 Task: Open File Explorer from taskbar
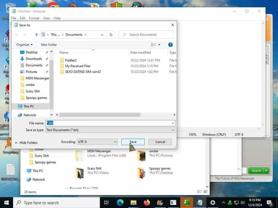click(133, 203)
